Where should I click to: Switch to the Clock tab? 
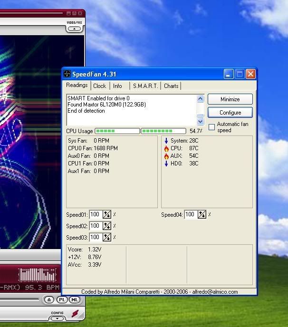point(100,86)
